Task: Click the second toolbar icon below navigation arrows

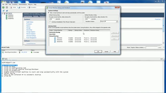Action: click(7, 11)
